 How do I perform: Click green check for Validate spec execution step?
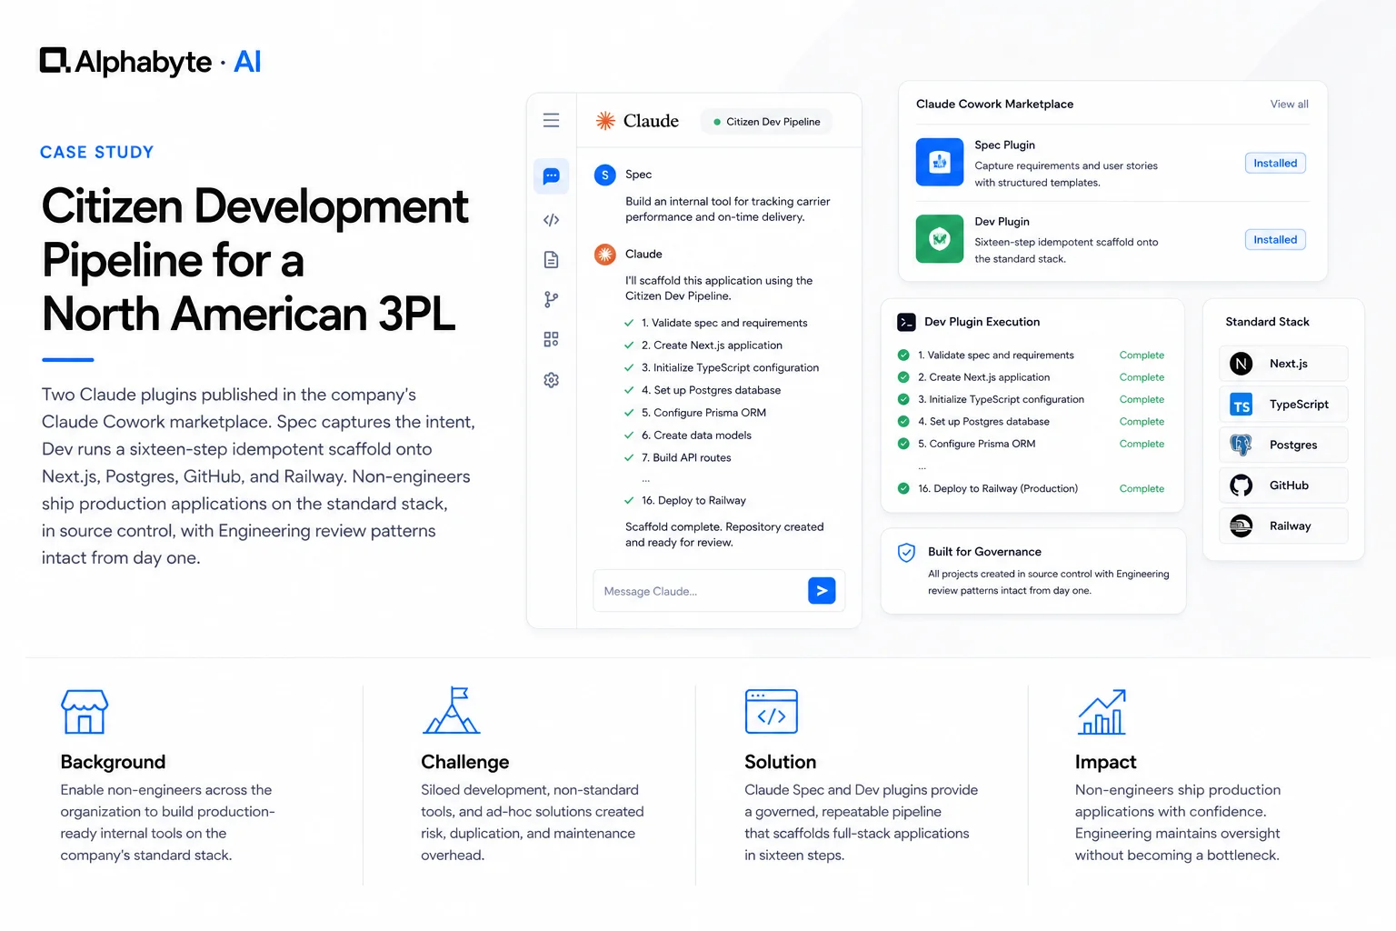[x=903, y=355]
